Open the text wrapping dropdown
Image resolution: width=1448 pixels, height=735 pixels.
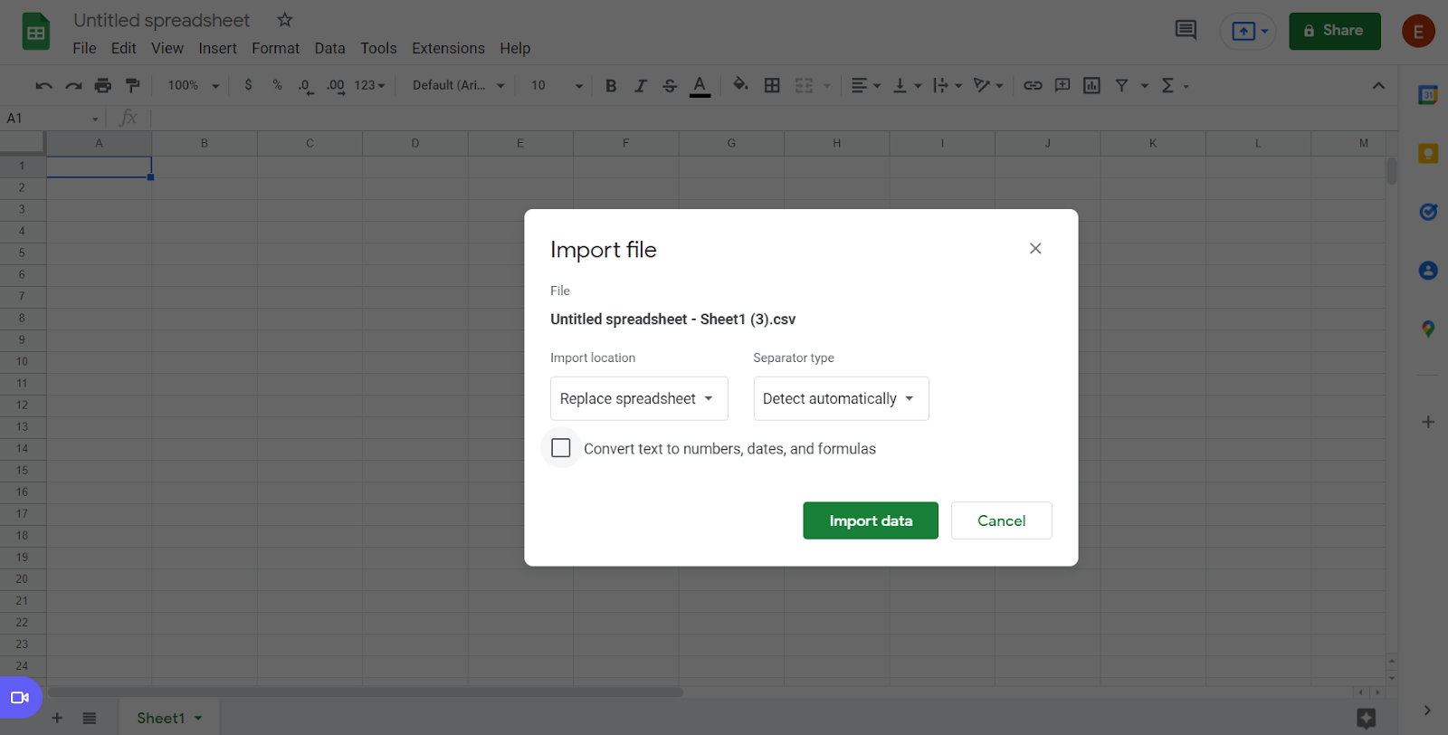(948, 85)
